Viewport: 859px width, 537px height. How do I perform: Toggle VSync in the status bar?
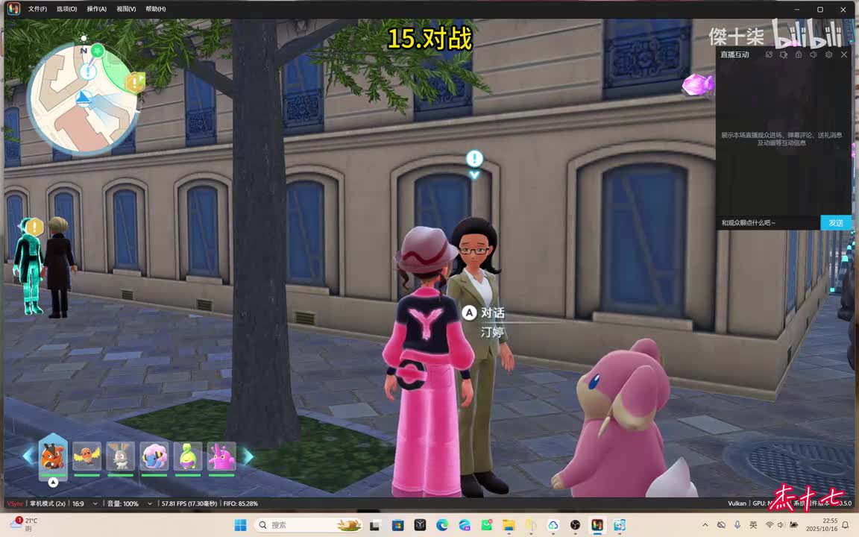click(x=15, y=503)
